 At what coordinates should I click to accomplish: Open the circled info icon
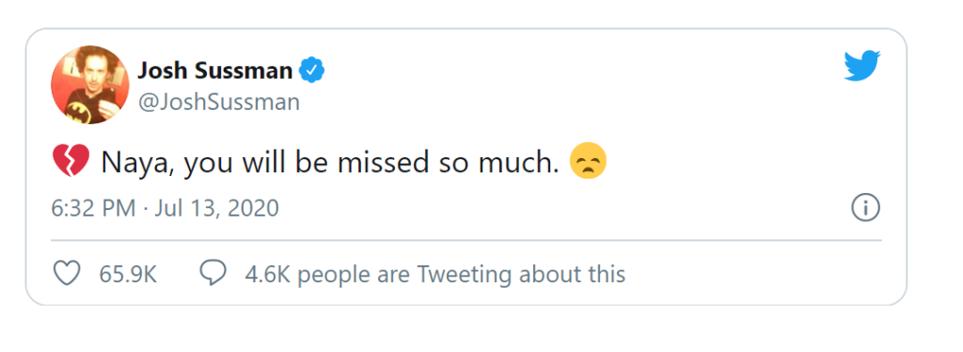(x=865, y=209)
